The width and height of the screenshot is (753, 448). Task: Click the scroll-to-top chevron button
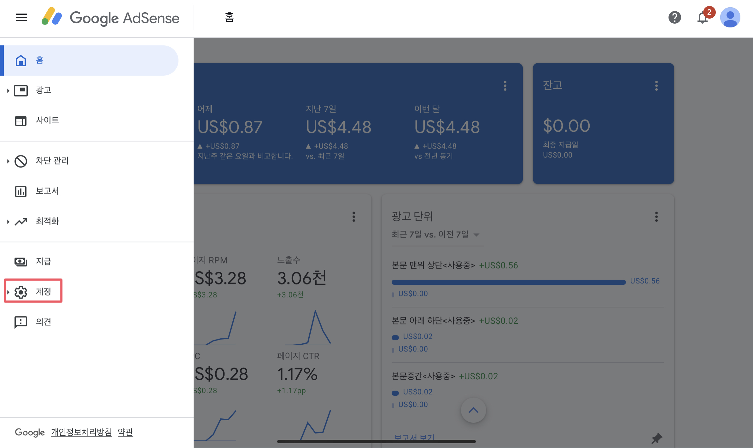(473, 410)
